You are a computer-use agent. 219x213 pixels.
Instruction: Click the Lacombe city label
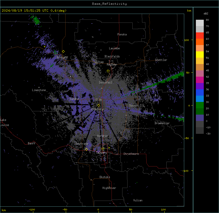(x=114, y=48)
